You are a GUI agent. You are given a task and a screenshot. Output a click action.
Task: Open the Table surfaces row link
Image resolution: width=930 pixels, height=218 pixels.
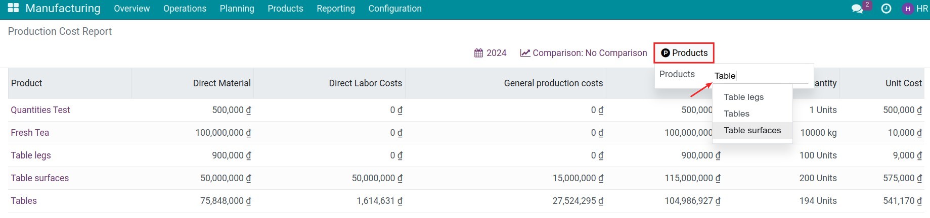[39, 178]
